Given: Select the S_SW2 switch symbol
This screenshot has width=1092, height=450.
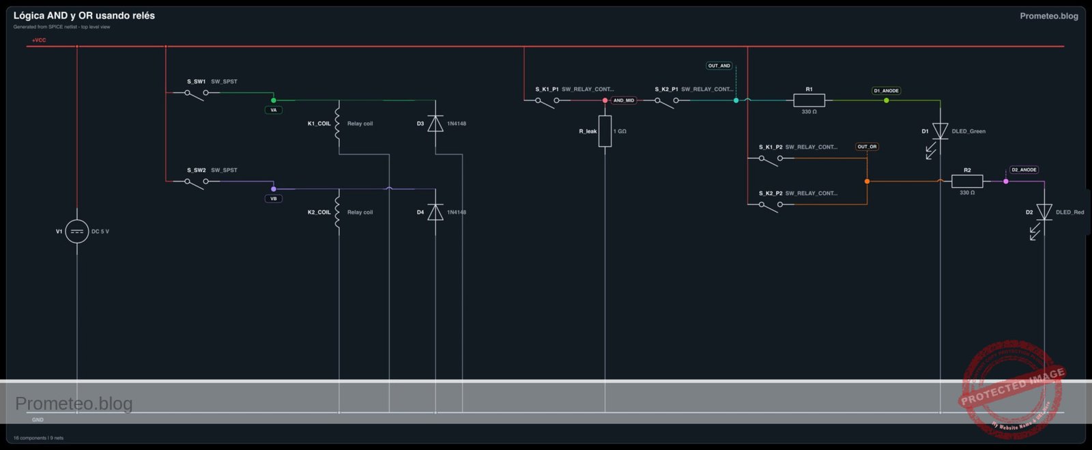Looking at the screenshot, I should coord(197,183).
